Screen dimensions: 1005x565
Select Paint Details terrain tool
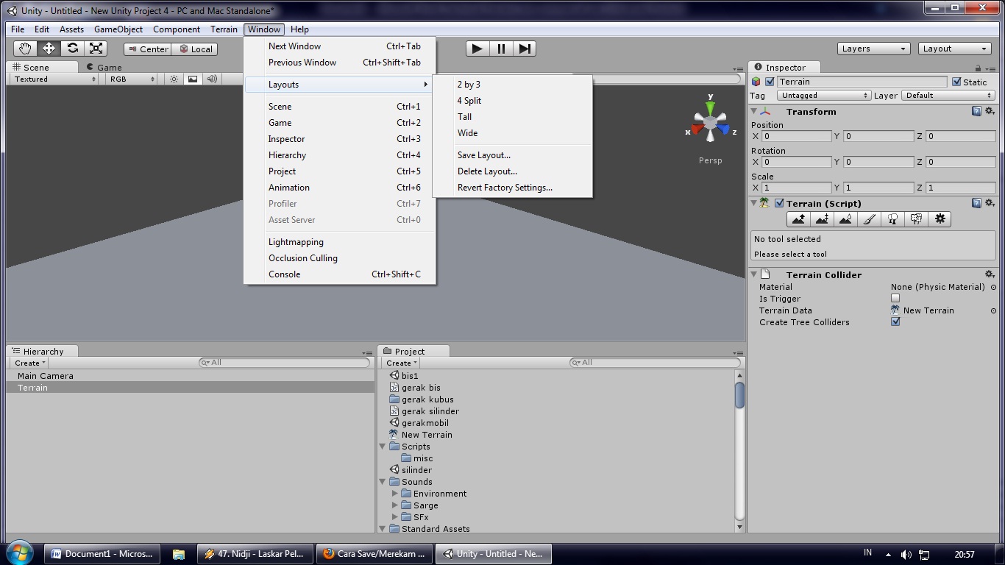click(x=916, y=219)
